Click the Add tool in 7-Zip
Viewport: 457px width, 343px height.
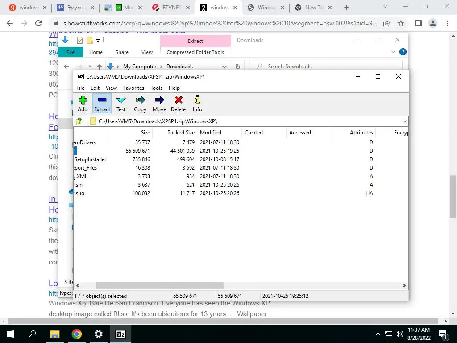coord(83,104)
